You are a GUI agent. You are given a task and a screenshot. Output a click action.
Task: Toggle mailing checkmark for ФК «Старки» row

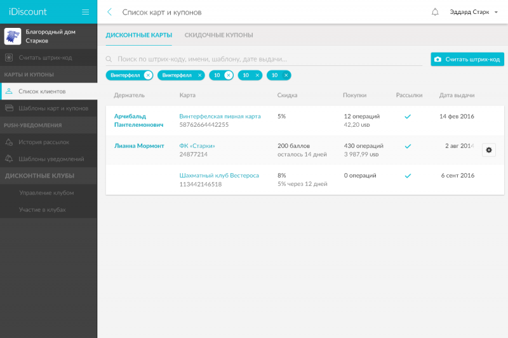tap(408, 146)
